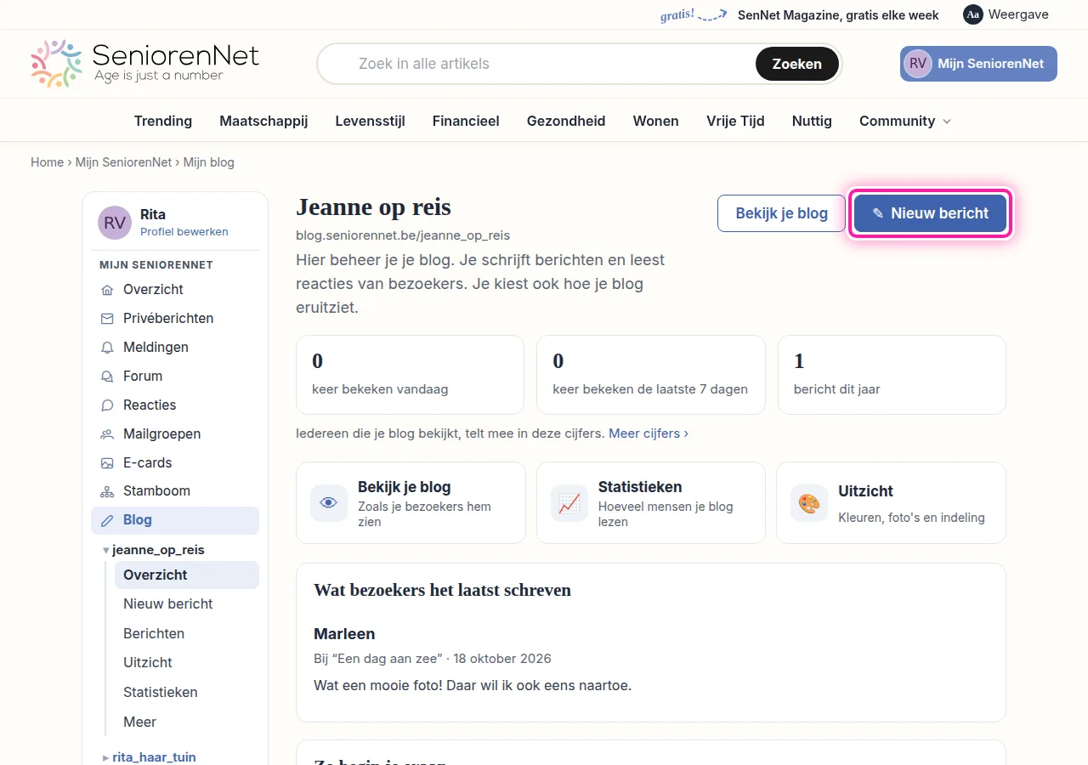Open the Profiel bewerken link
The width and height of the screenshot is (1088, 765).
[184, 232]
